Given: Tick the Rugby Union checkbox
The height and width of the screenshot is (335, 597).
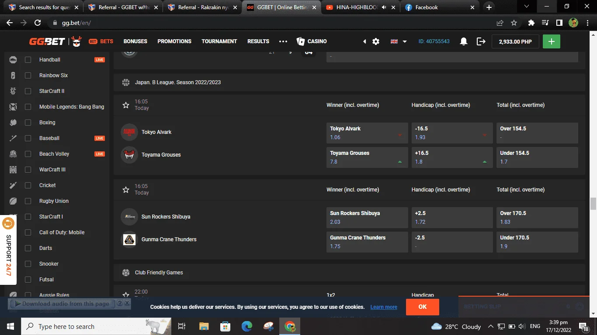Looking at the screenshot, I should [x=28, y=201].
